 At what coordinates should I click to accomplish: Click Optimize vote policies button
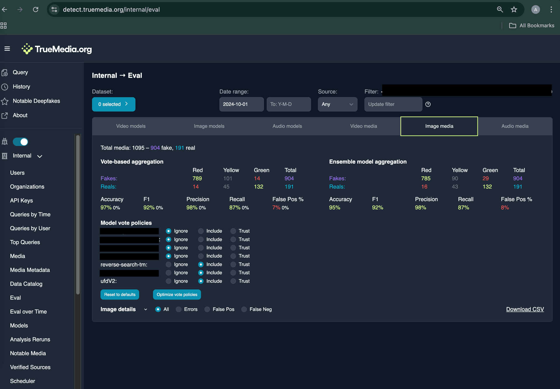point(177,295)
